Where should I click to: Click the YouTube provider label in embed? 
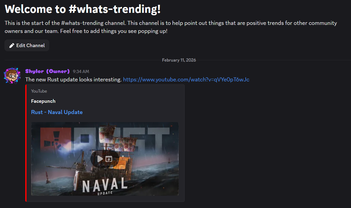click(39, 91)
